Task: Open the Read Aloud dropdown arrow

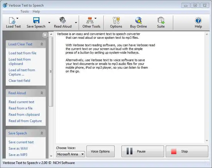Action: [x=76, y=23]
